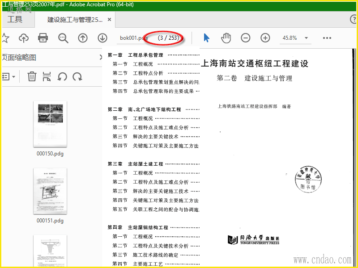Click the Tongji University Press logo

253,240
